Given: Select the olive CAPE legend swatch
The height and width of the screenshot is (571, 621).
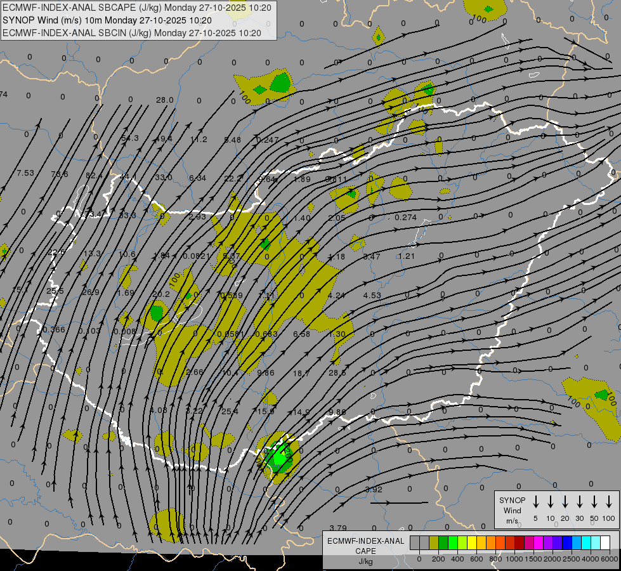Looking at the screenshot, I should tap(434, 543).
